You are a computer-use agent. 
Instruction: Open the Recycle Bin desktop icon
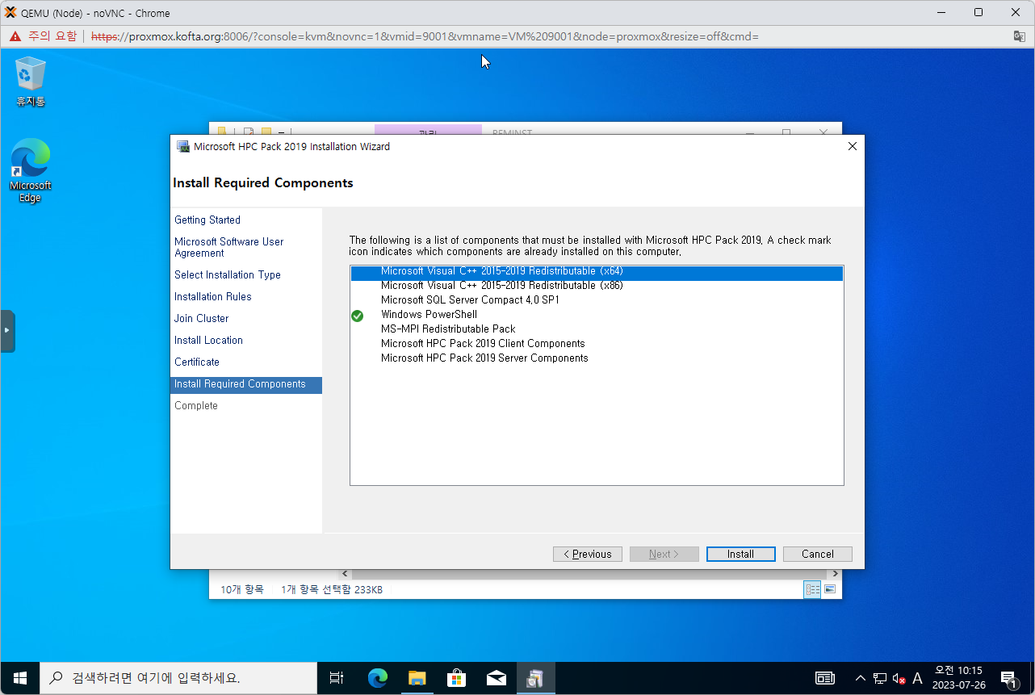point(31,81)
